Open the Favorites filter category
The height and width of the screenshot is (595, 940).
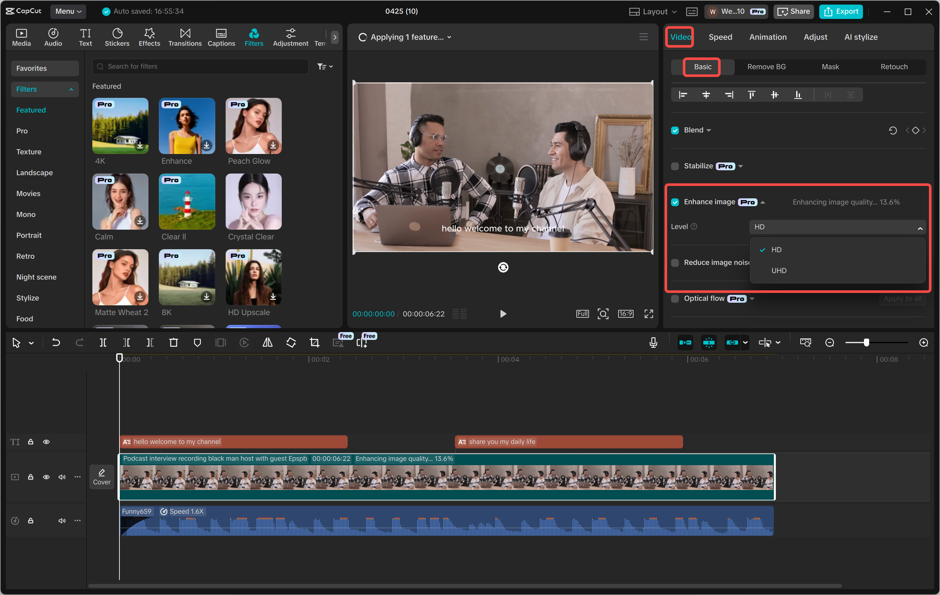[45, 68]
